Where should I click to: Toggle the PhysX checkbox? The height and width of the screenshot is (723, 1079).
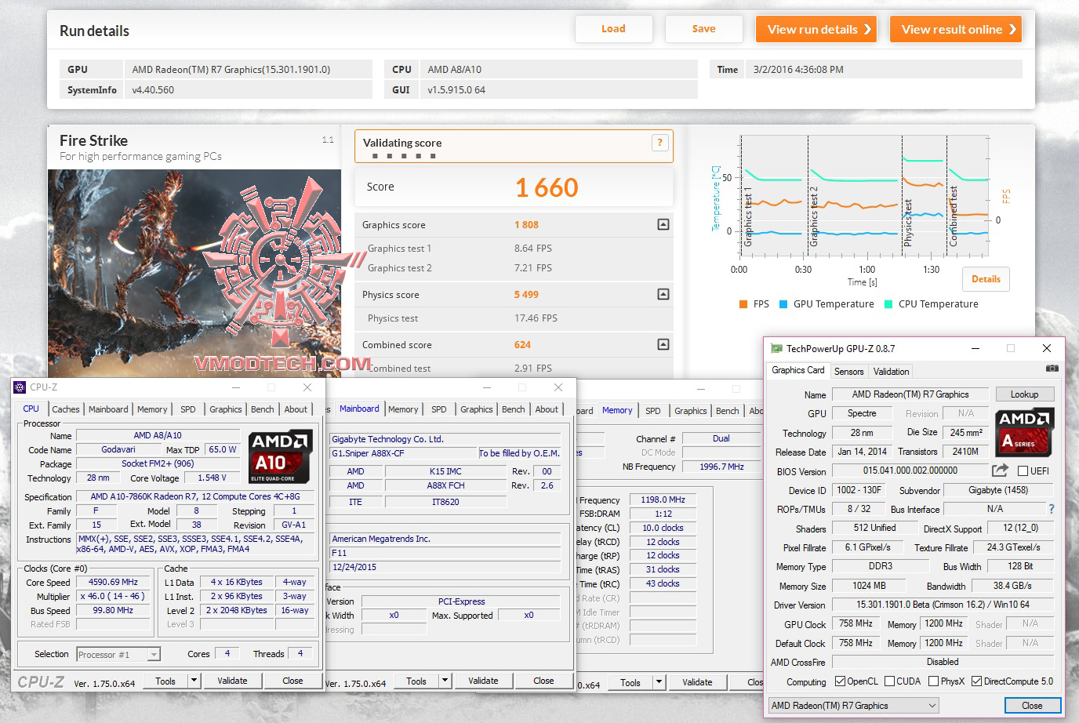coord(933,681)
